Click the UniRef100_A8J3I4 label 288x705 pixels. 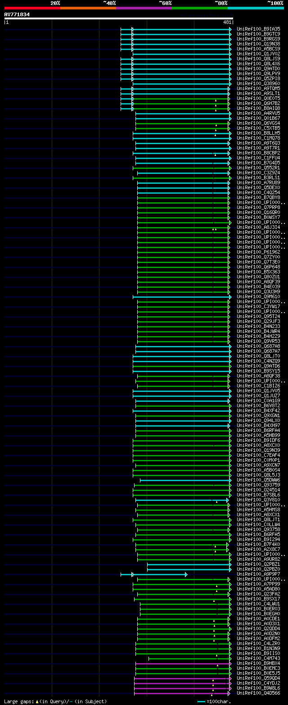click(x=258, y=227)
